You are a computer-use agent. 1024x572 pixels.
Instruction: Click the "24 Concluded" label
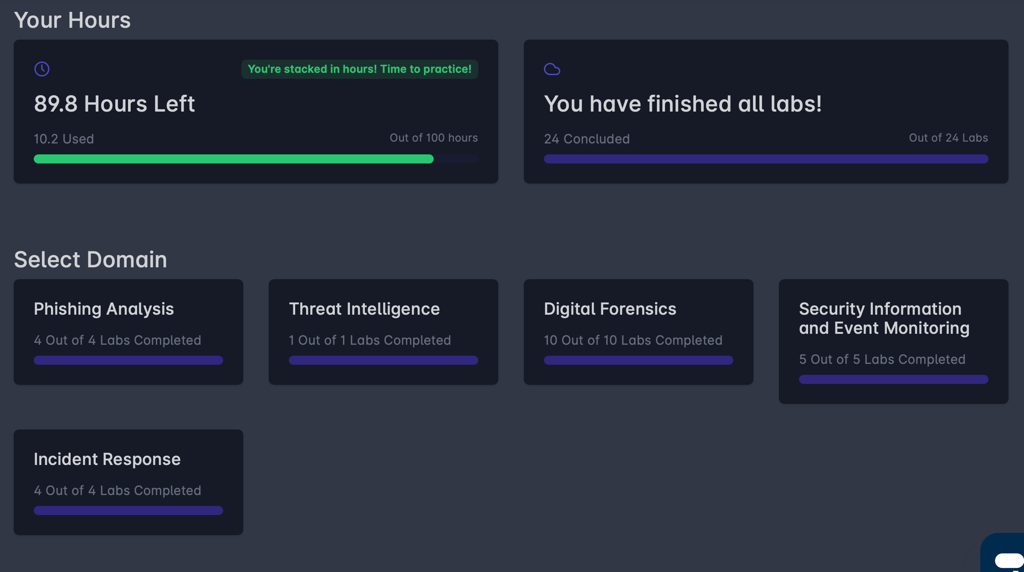tap(587, 139)
